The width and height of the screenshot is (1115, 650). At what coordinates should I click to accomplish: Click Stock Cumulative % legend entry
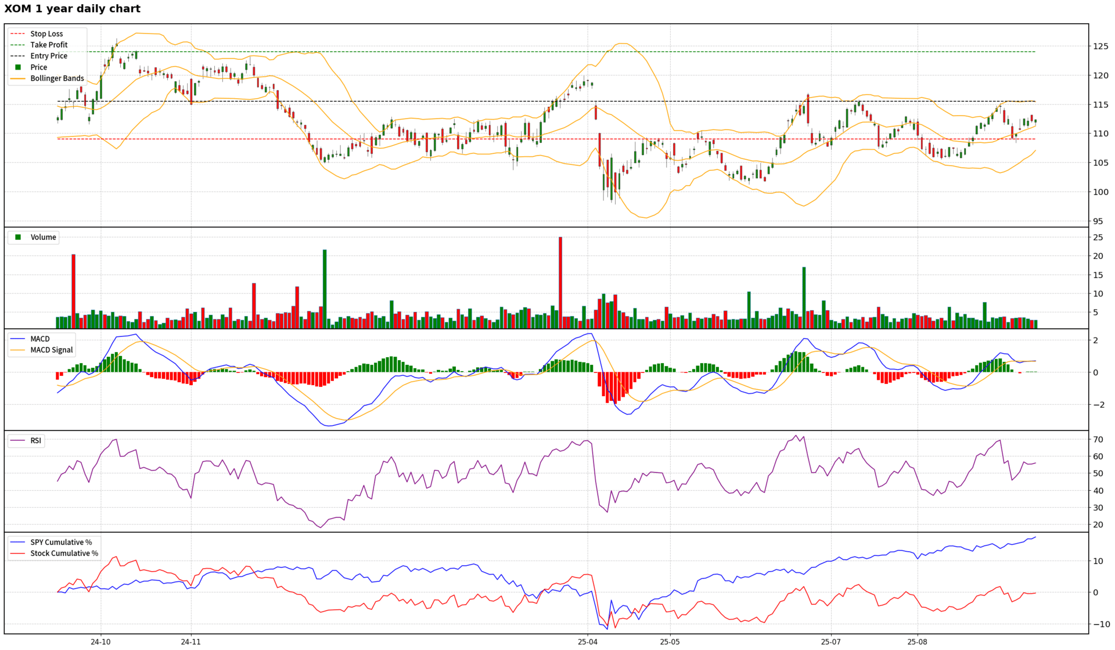tap(64, 553)
